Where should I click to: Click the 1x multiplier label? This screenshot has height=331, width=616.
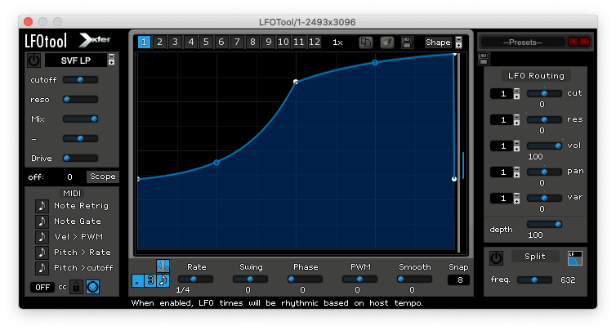[x=337, y=42]
